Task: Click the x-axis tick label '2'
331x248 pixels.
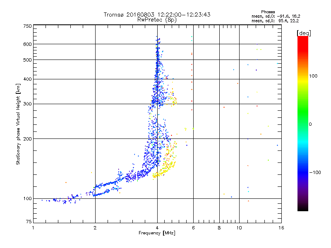Action: pyautogui.click(x=95, y=228)
